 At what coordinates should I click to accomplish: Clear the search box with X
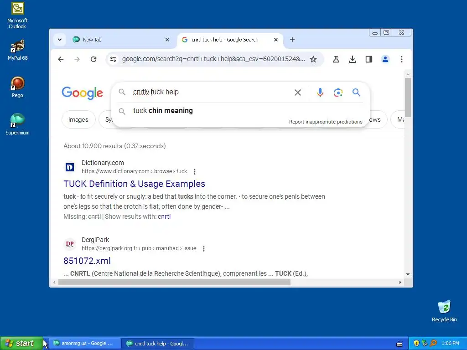297,93
